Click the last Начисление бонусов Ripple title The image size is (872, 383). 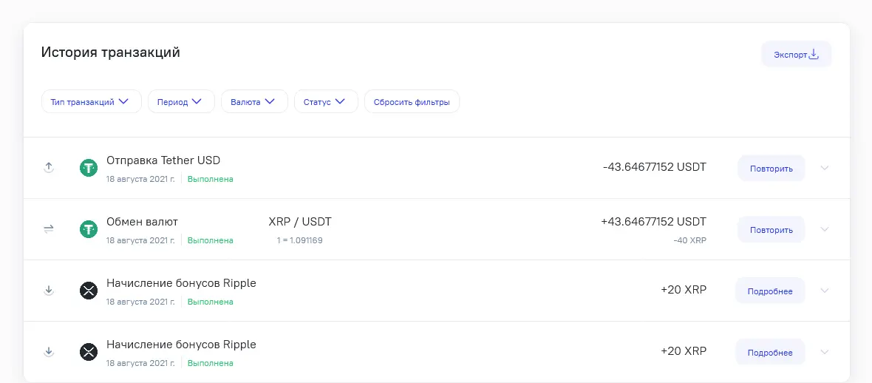(x=181, y=344)
